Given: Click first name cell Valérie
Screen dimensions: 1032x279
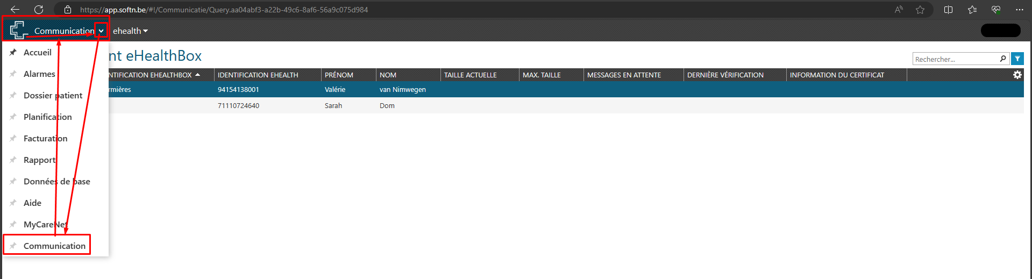Looking at the screenshot, I should [x=335, y=89].
